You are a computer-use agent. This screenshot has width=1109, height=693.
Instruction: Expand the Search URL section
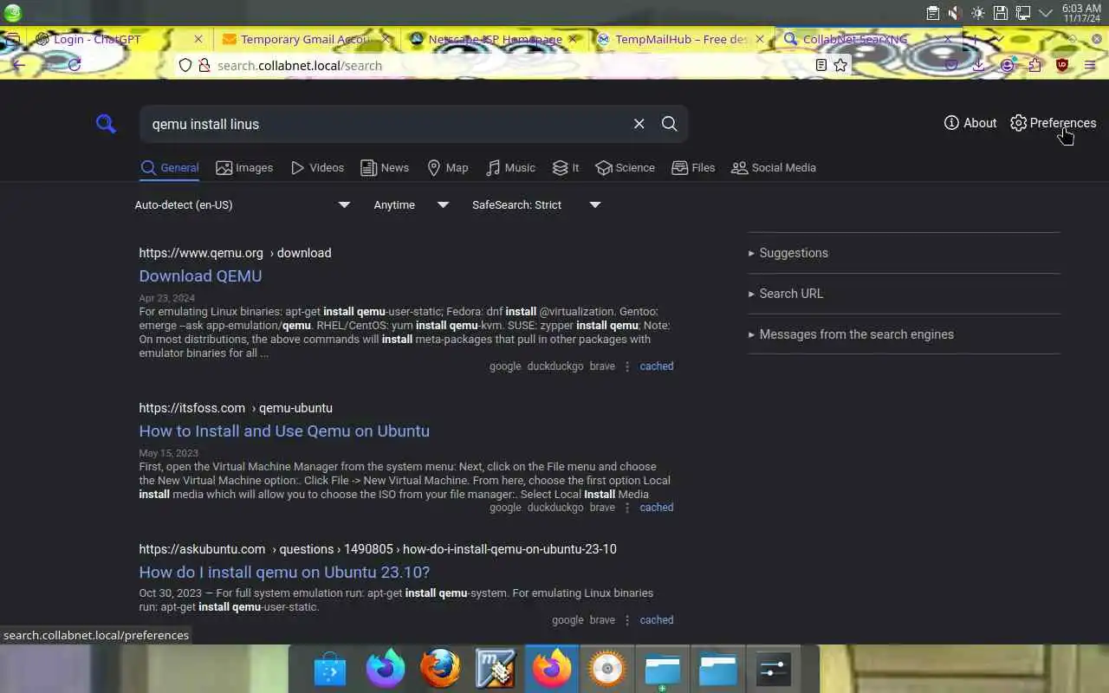pyautogui.click(x=904, y=294)
